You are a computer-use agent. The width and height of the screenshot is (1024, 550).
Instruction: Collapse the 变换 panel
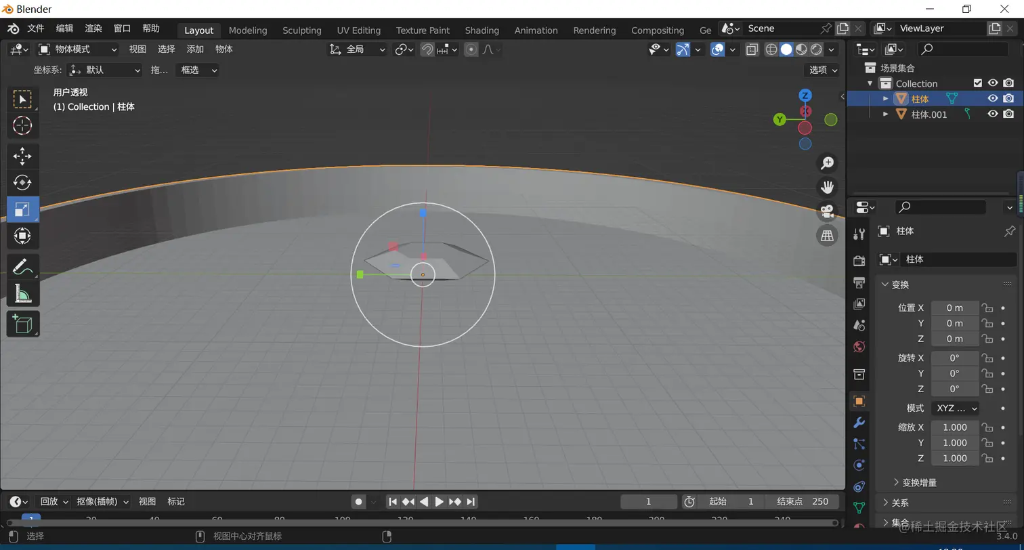[x=899, y=284]
